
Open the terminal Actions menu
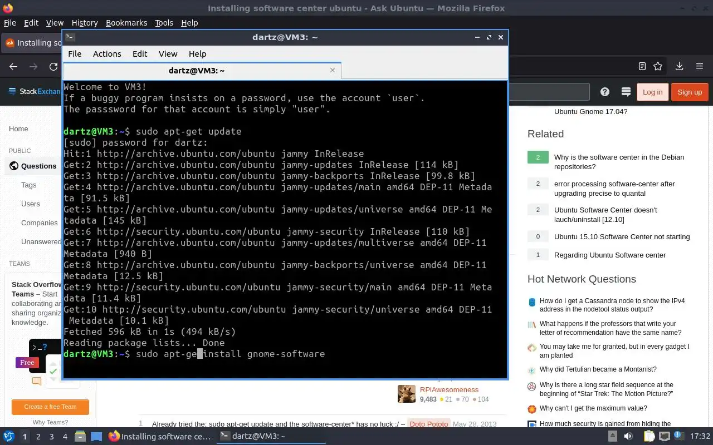(x=107, y=54)
